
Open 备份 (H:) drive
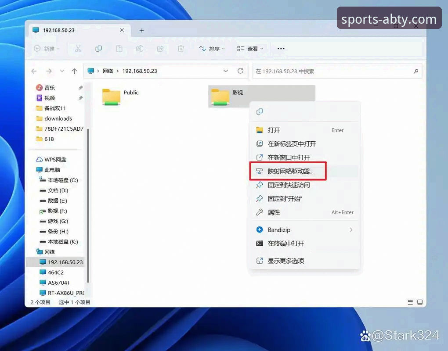[54, 231]
